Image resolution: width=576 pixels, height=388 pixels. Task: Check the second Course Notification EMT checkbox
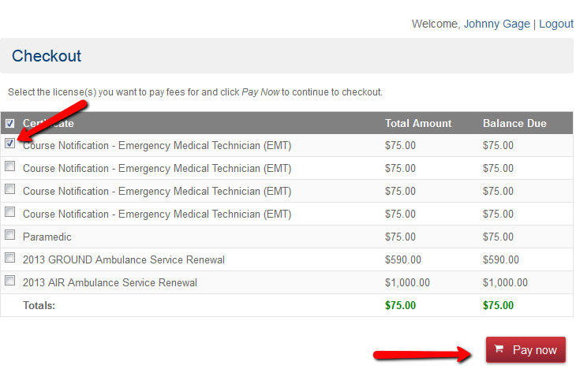point(10,166)
